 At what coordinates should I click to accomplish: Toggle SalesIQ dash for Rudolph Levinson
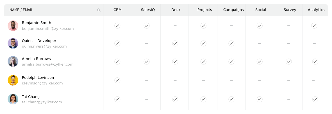(147, 81)
